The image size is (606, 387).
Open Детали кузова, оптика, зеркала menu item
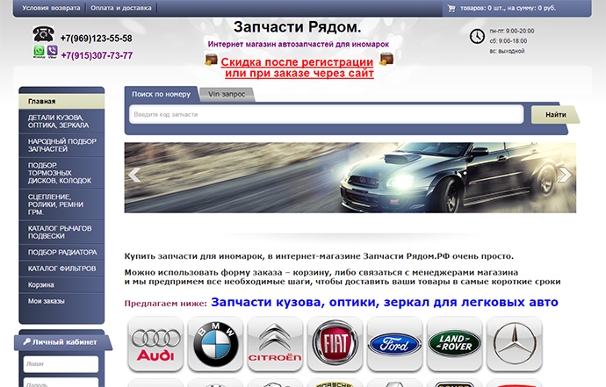click(x=61, y=121)
